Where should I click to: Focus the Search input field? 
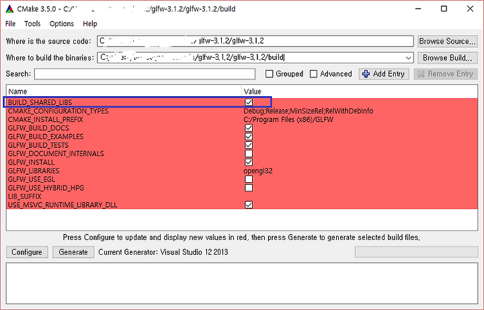click(x=145, y=74)
